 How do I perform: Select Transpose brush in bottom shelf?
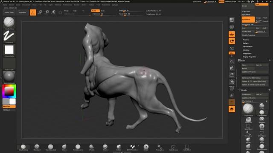[160, 147]
